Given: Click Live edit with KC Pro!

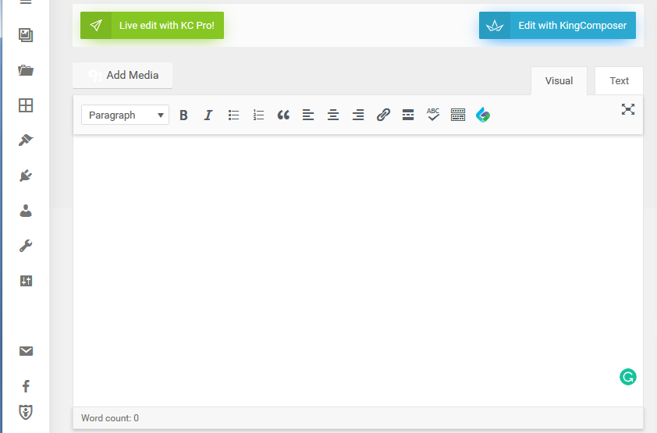Looking at the screenshot, I should pos(152,26).
